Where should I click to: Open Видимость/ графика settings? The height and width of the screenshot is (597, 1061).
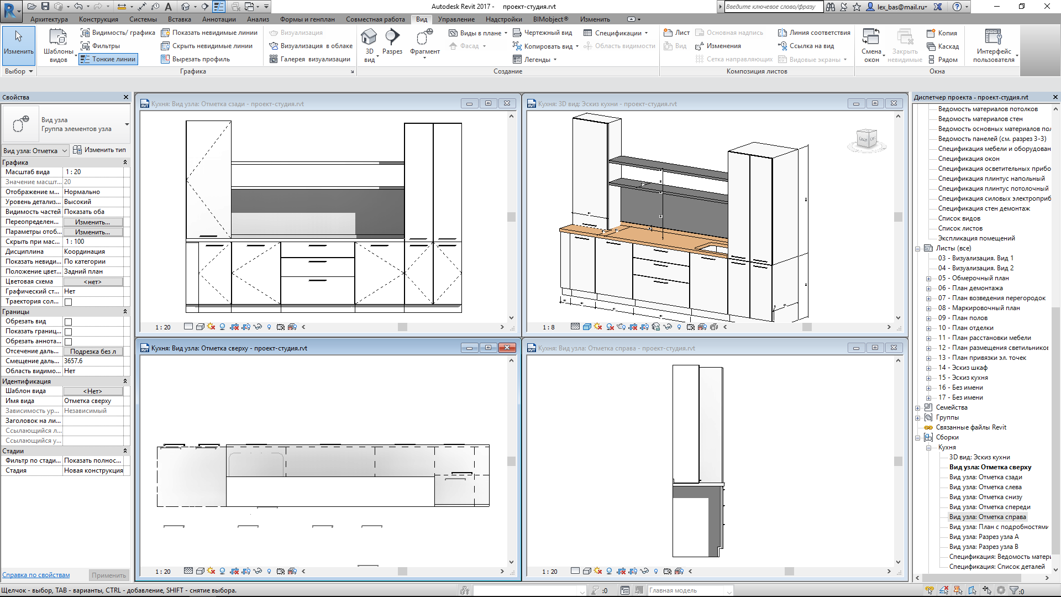118,33
